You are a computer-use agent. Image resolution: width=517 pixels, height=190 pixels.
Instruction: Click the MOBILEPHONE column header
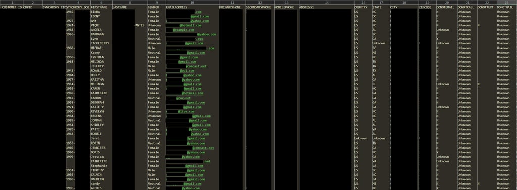click(x=284, y=7)
